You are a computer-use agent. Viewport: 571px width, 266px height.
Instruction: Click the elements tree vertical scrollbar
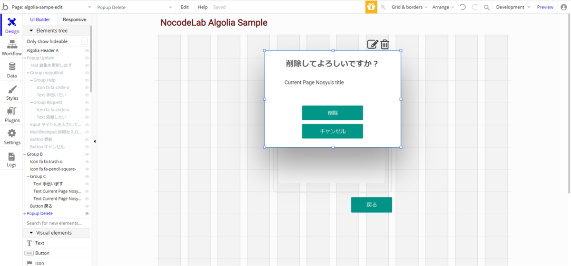pos(91,59)
